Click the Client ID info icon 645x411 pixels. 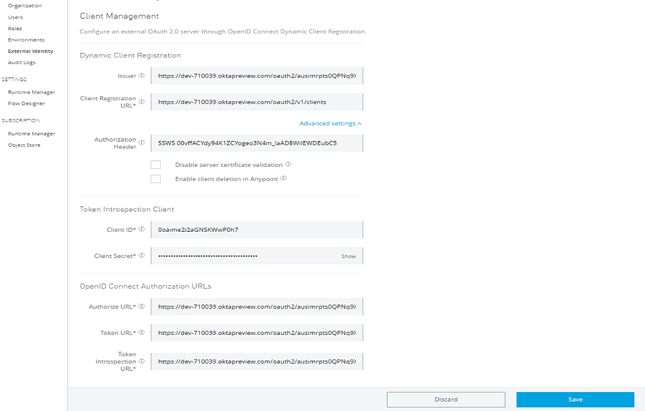(x=141, y=230)
